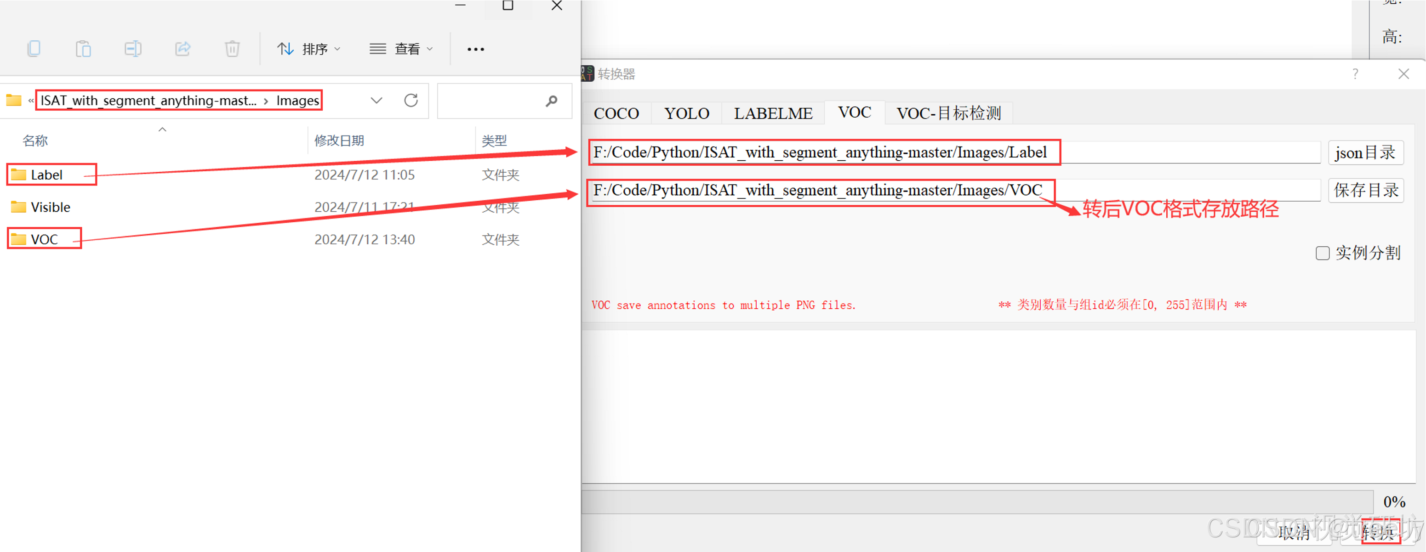Select the Visible folder in file list
This screenshot has height=552, width=1426.
pyautogui.click(x=50, y=208)
